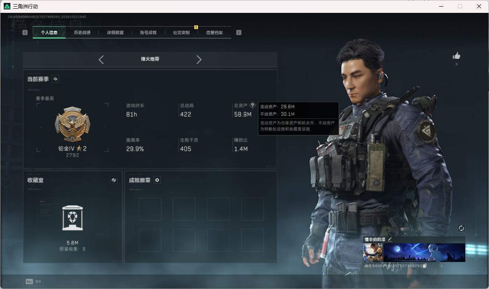Click the 铂金IV rank badge emblem
Viewport: 489px width, 289px height.
click(x=72, y=124)
